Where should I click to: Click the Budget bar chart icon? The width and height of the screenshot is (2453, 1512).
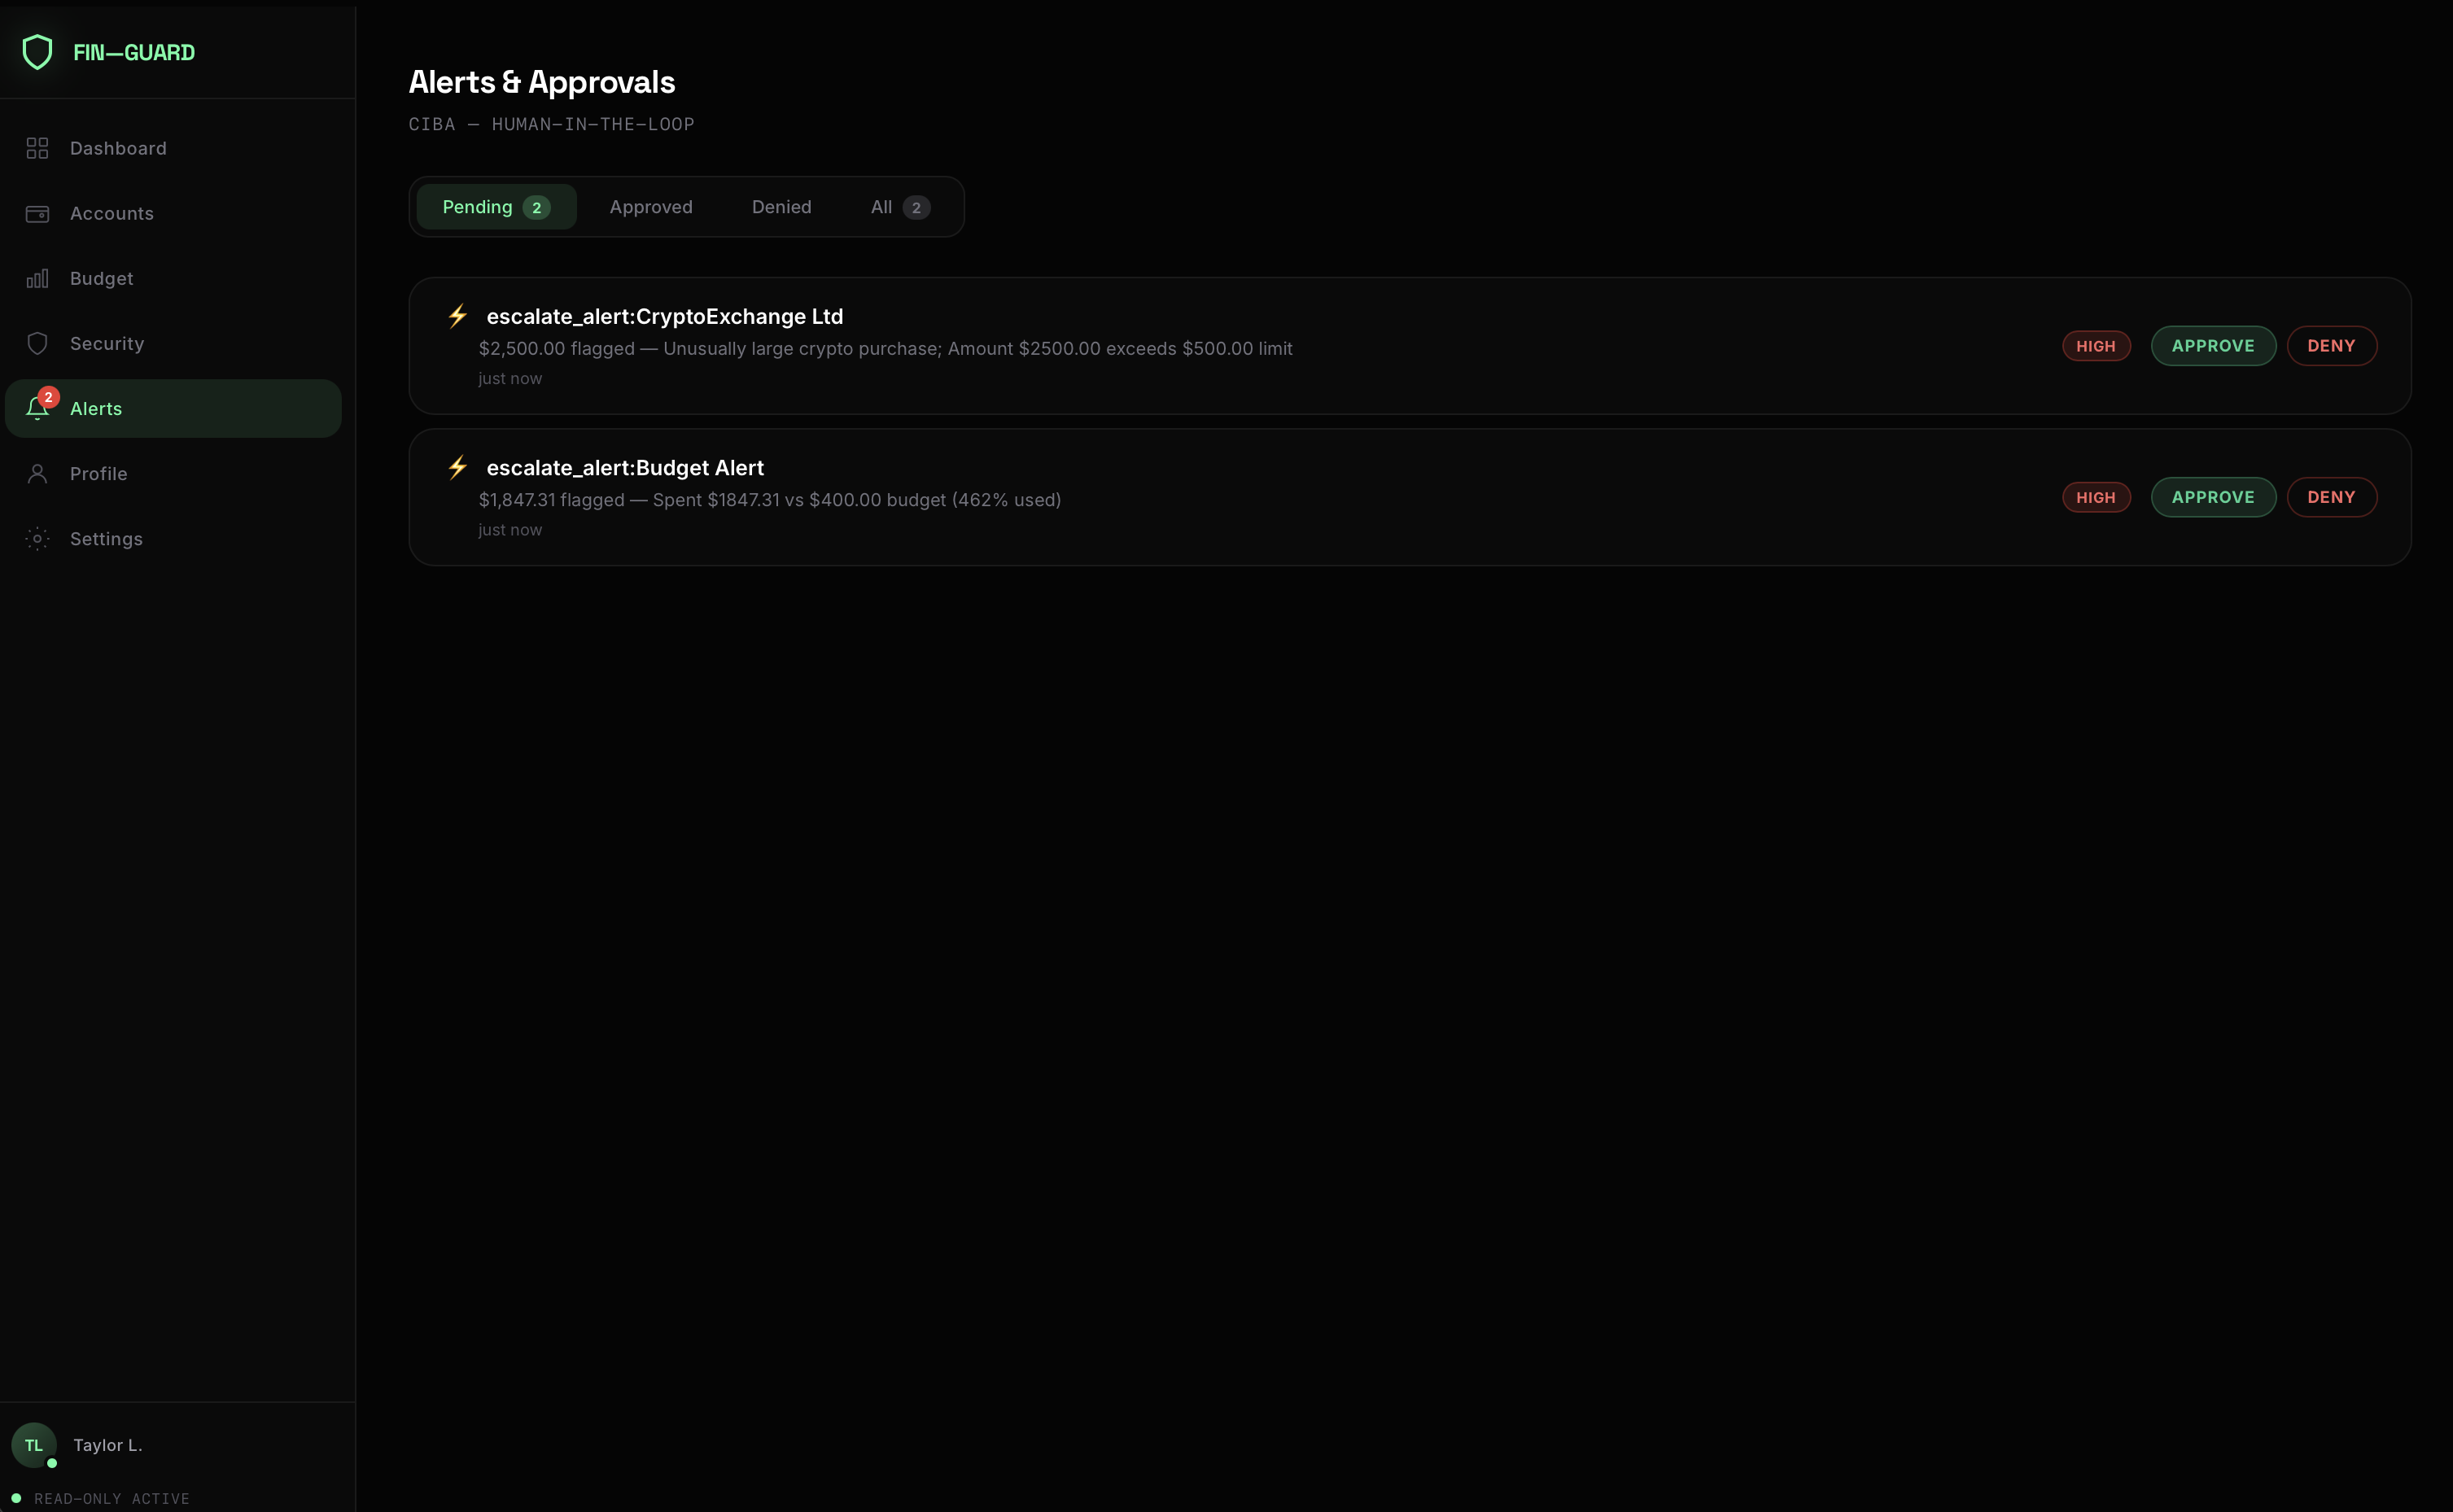[x=37, y=279]
